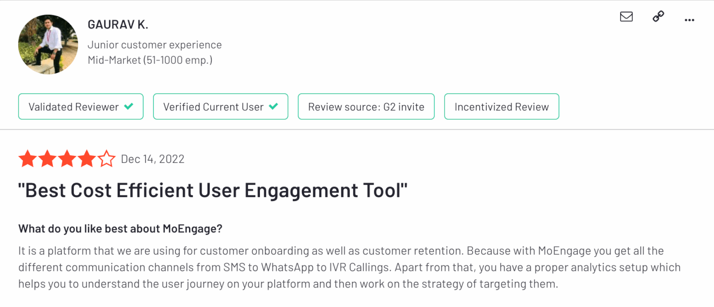
Task: Click the fourth red rating star
Action: (87, 159)
